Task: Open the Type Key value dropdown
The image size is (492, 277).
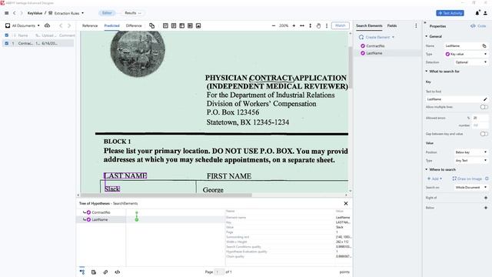Action: 466,54
